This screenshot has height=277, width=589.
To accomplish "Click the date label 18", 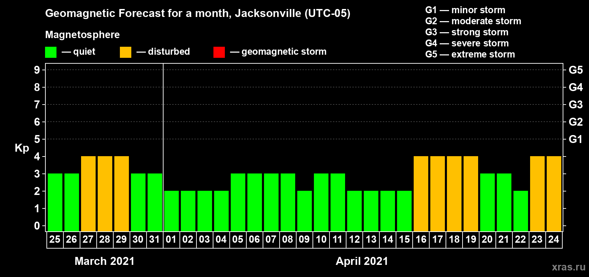I will 454,239.
